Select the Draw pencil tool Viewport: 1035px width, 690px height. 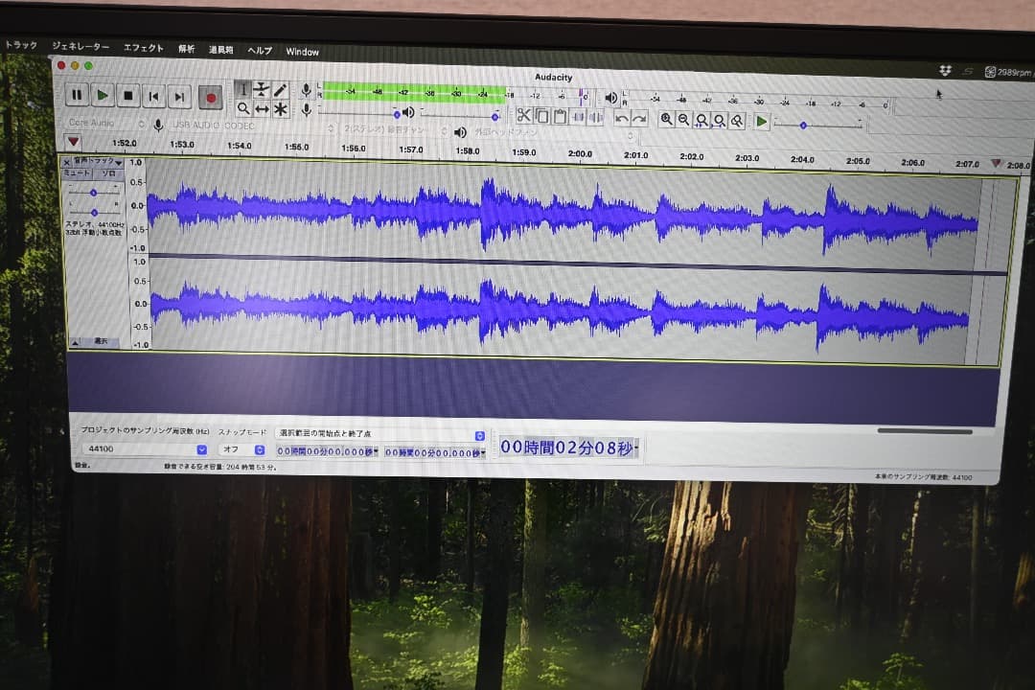281,89
